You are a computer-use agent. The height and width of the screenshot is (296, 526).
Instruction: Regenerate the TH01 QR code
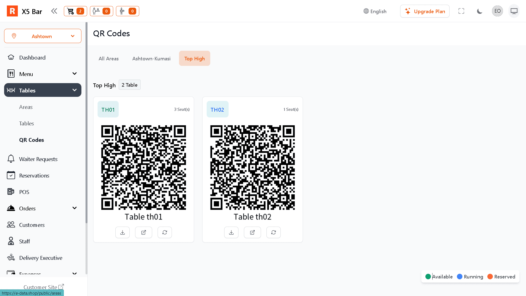(164, 232)
